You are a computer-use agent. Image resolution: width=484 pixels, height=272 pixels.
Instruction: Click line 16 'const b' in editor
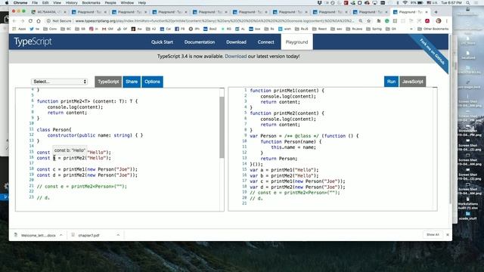tap(74, 158)
